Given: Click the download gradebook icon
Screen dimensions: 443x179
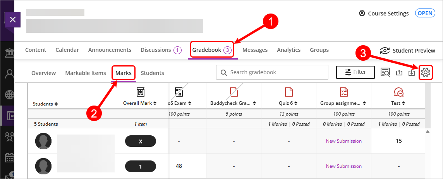Looking at the screenshot, I should [x=412, y=72].
